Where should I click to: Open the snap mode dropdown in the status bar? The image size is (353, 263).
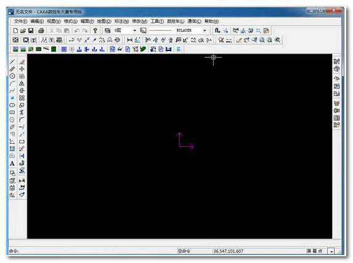[x=331, y=251]
